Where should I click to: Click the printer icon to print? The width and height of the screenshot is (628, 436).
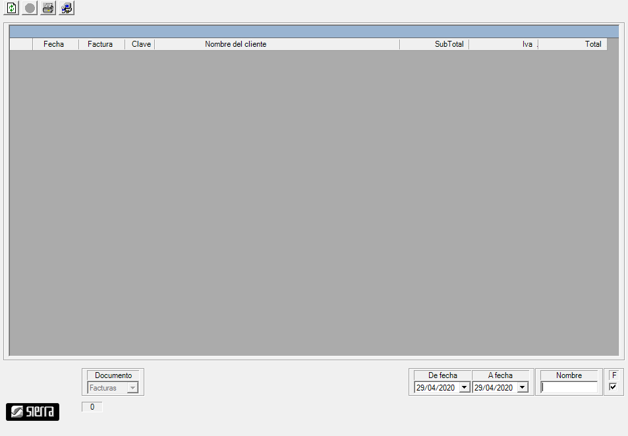48,9
